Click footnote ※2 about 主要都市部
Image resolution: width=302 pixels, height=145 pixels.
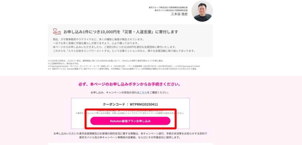click(63, 63)
